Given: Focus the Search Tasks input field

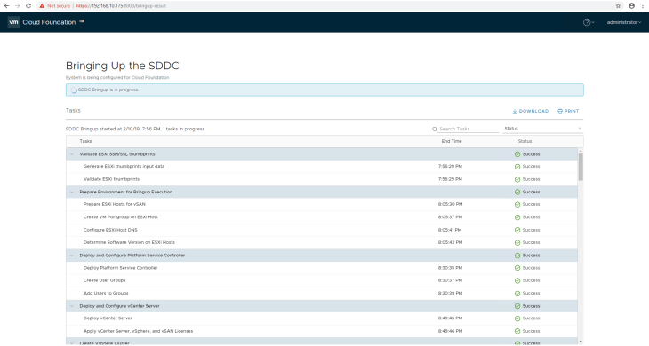Looking at the screenshot, I should pos(469,129).
